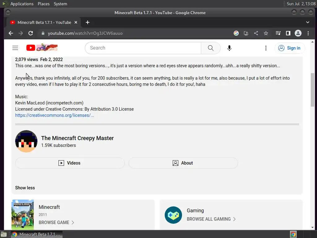Click BROWSE ALL GAMING link

pos(211,219)
